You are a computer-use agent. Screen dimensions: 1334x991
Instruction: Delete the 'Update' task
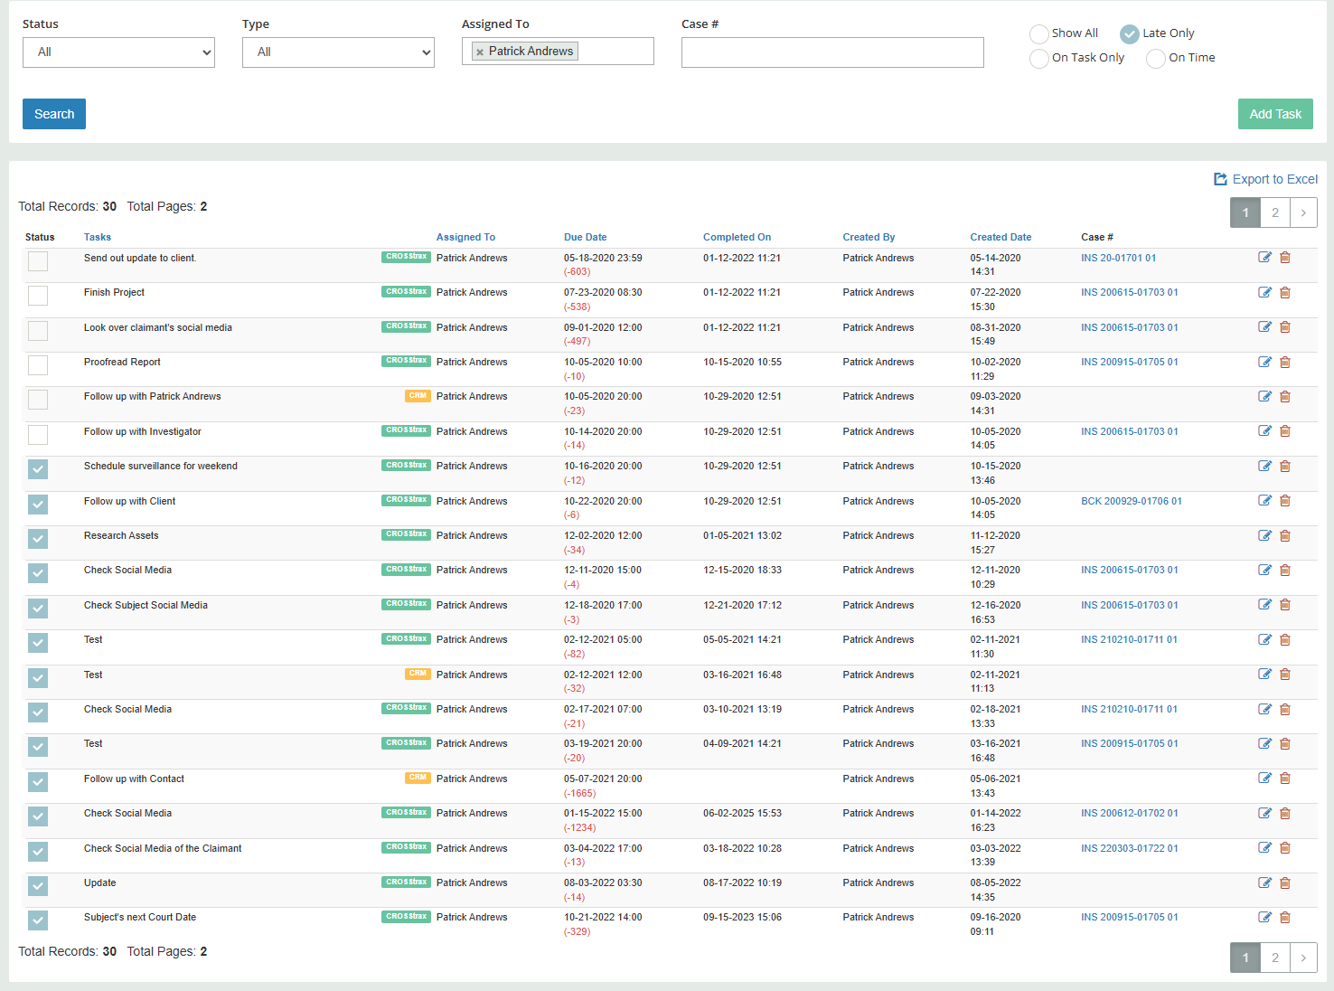click(x=1285, y=882)
